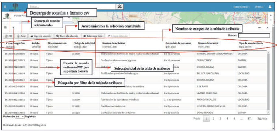Go to page 2 of results
The width and height of the screenshot is (277, 131).
tap(214, 118)
